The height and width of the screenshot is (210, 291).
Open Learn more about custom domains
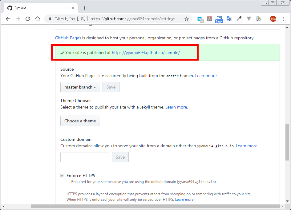point(247,146)
